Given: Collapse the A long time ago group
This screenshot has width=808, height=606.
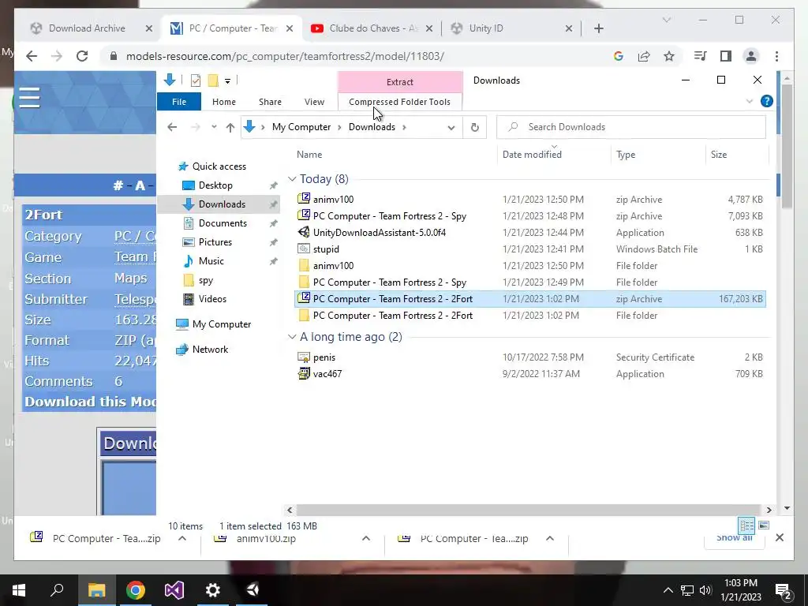Looking at the screenshot, I should (x=292, y=336).
